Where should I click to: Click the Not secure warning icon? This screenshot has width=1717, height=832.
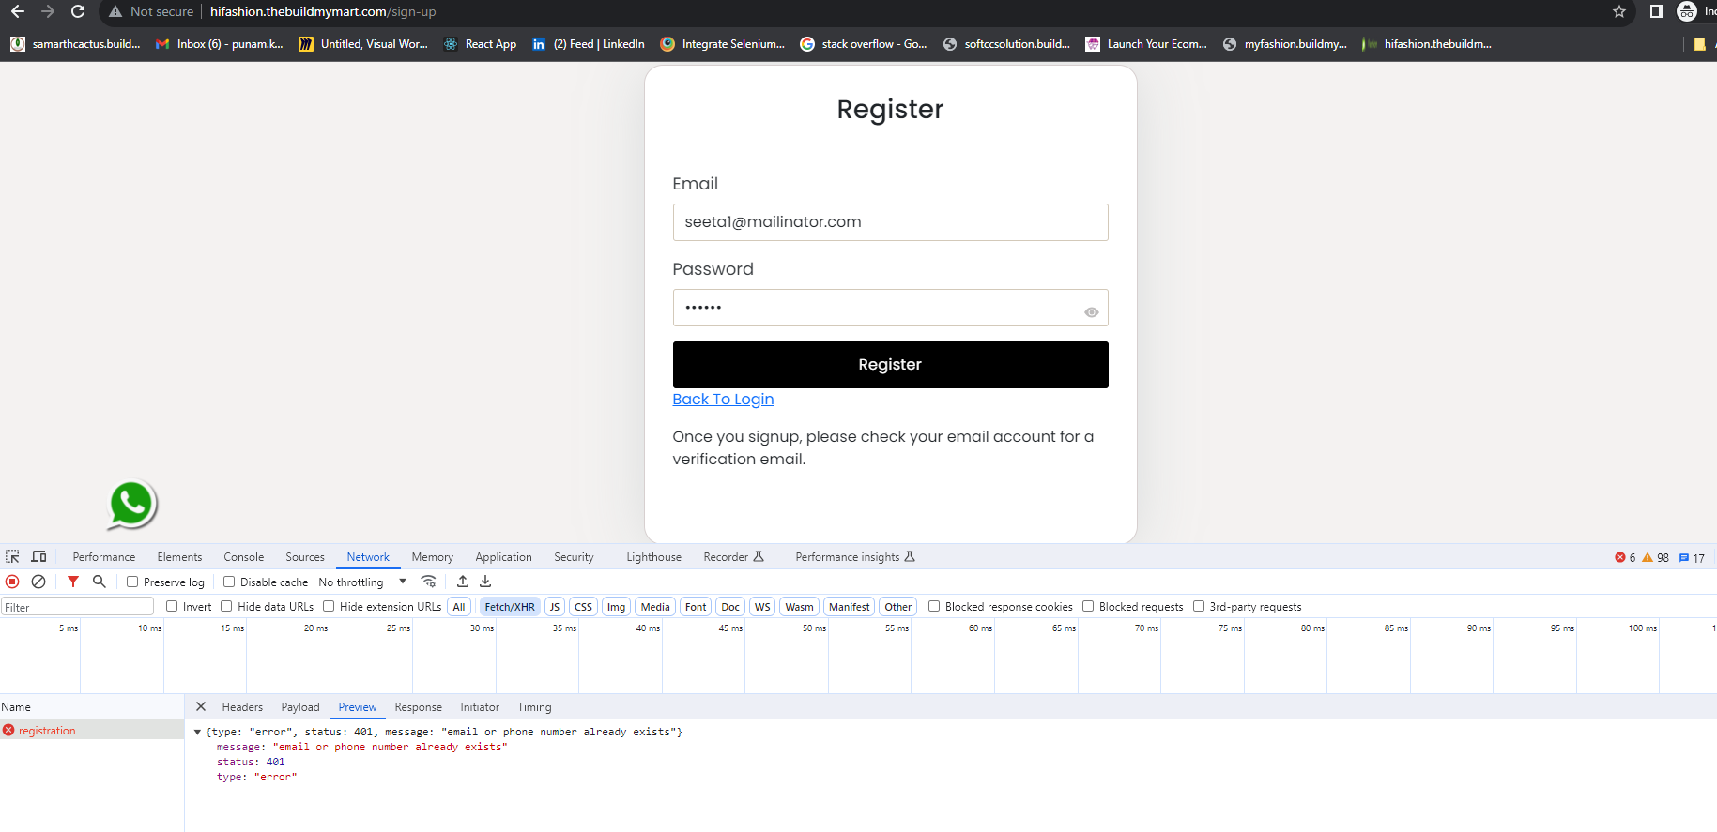click(x=115, y=11)
